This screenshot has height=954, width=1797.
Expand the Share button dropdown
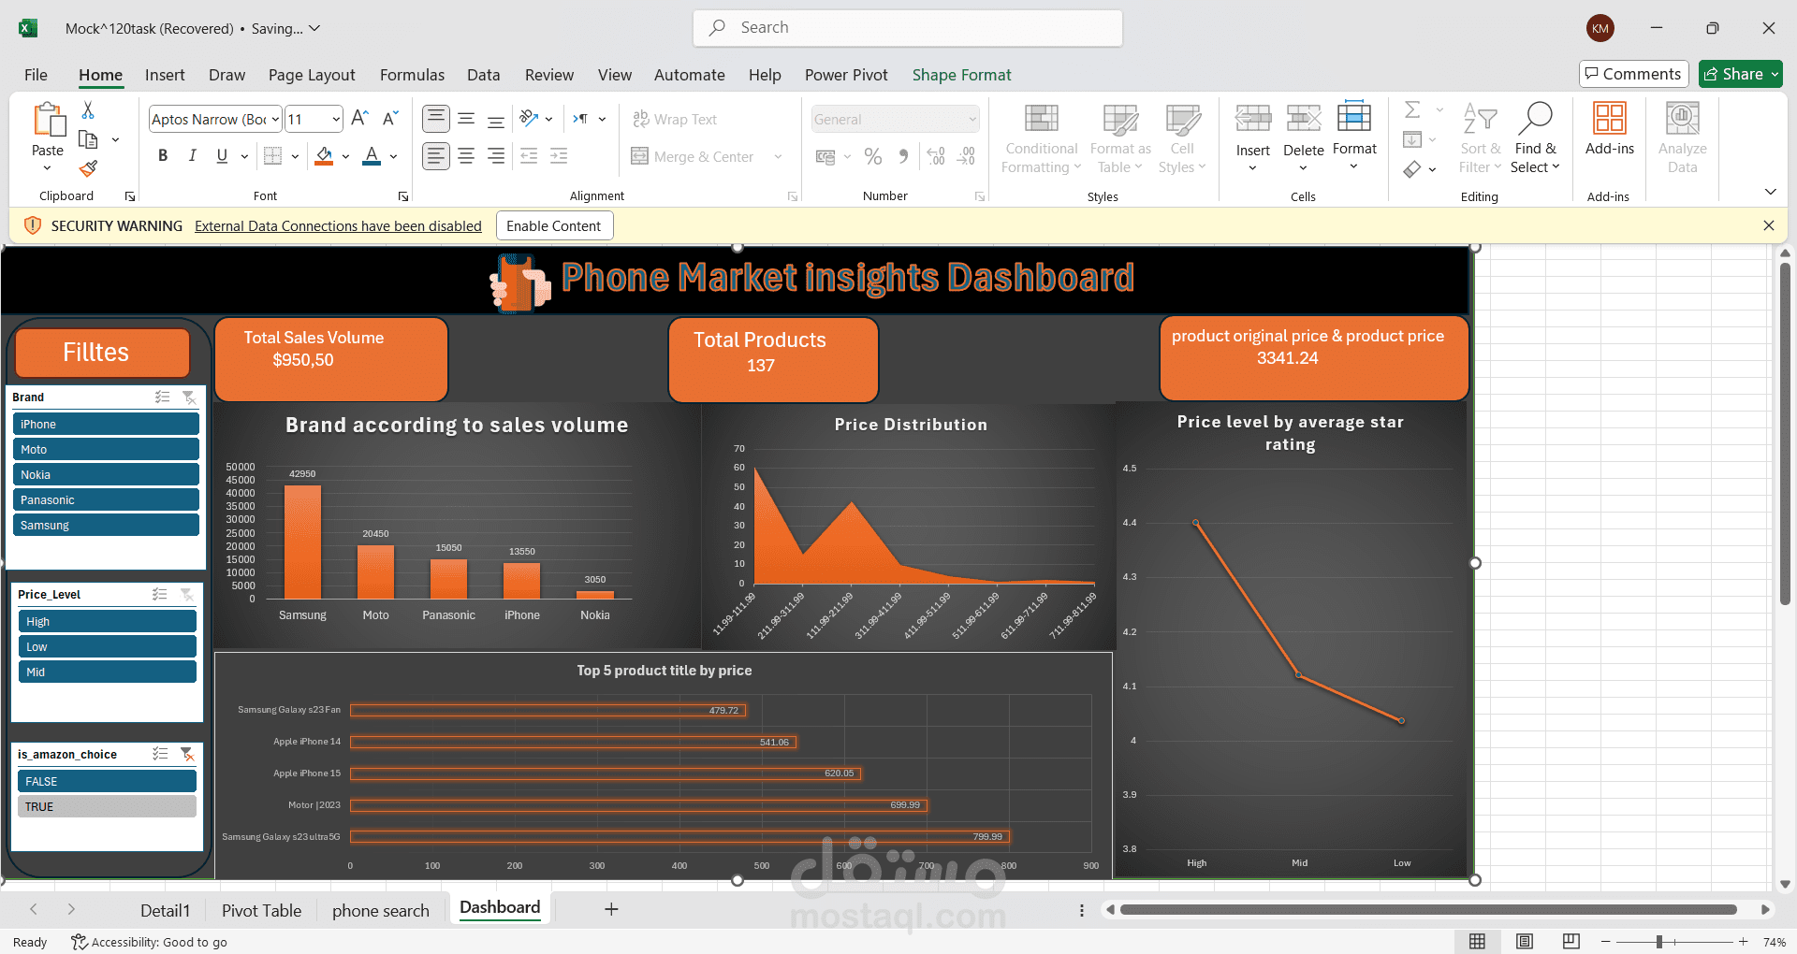pos(1774,74)
